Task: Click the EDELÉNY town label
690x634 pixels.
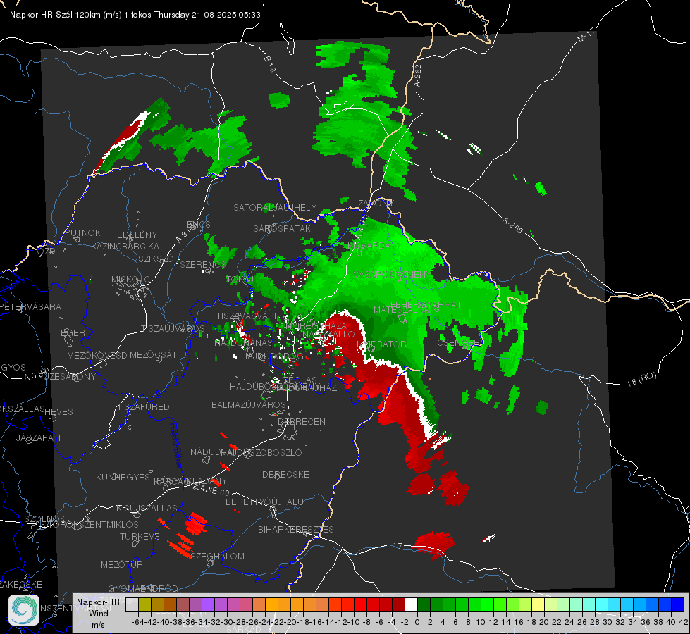Action: [137, 235]
